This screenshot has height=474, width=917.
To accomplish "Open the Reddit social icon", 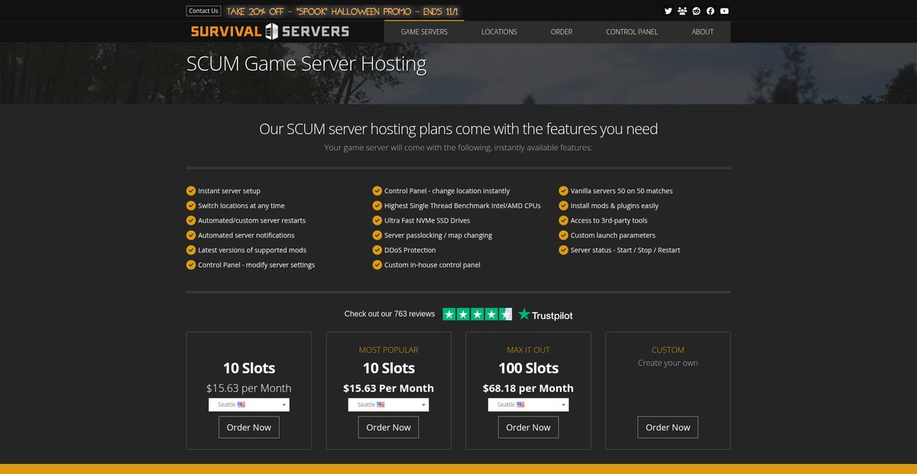I will [x=696, y=11].
